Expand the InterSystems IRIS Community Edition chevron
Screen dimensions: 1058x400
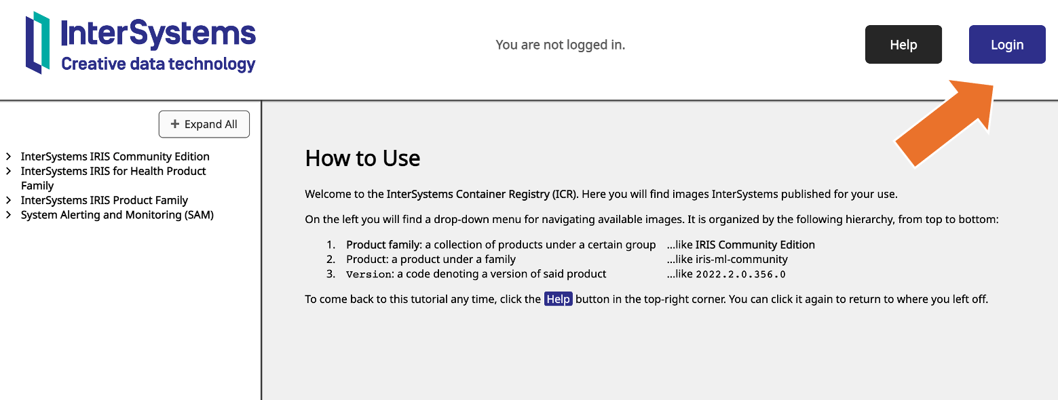9,157
